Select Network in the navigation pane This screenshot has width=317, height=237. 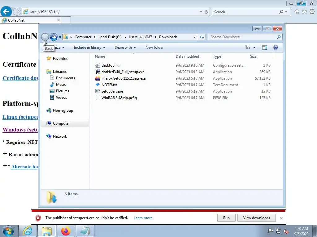click(x=60, y=136)
